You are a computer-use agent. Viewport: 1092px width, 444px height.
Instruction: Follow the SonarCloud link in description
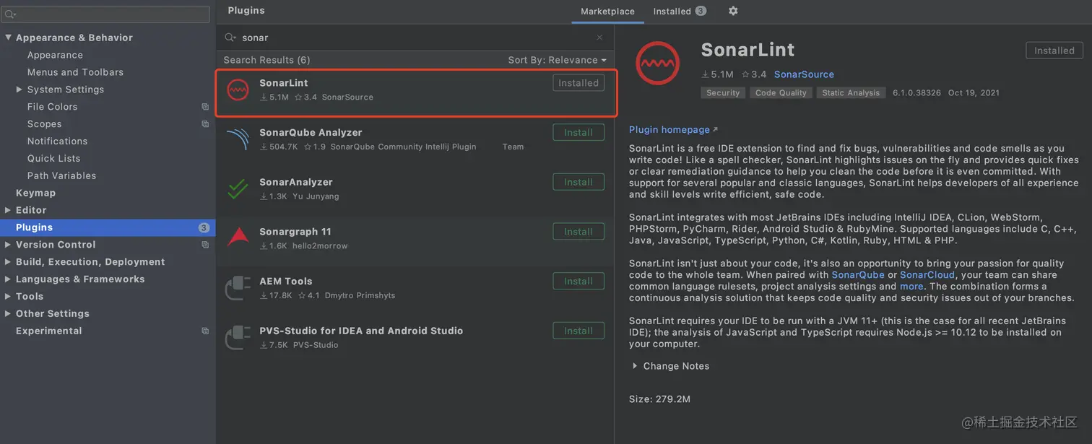[927, 275]
